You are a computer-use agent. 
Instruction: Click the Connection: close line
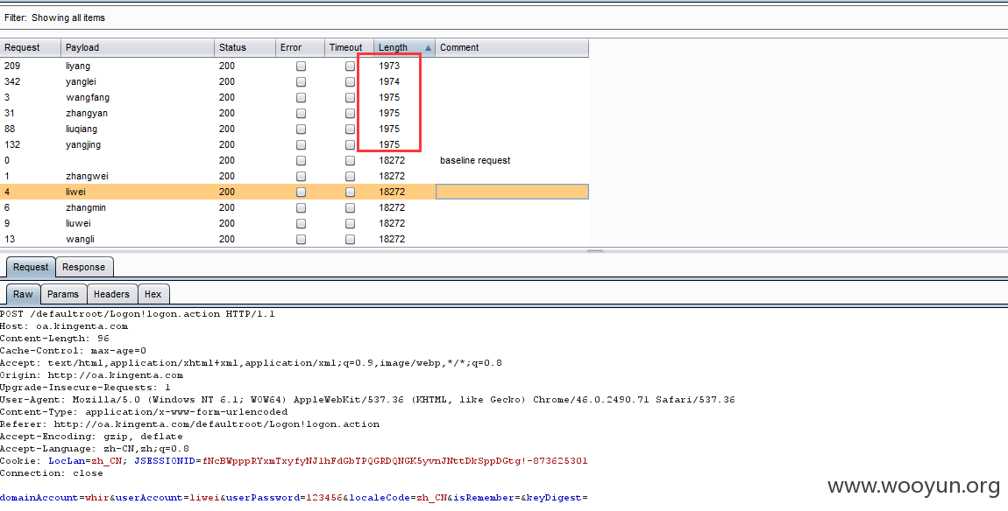(52, 473)
